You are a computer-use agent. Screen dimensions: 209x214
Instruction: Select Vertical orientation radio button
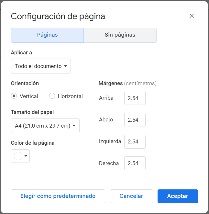click(14, 96)
